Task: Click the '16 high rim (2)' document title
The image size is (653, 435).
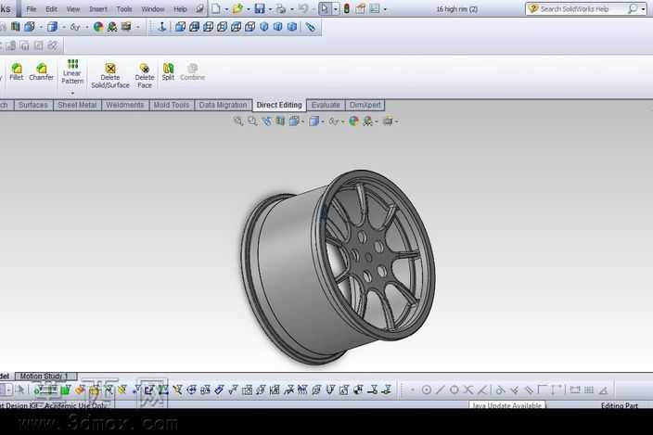Action: click(457, 8)
